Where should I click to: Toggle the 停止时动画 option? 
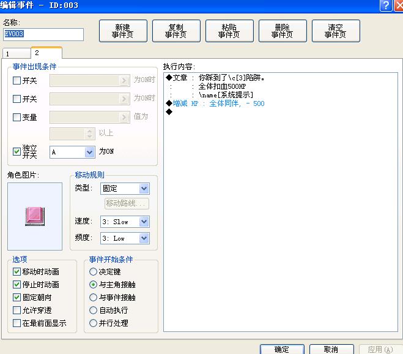(x=17, y=285)
